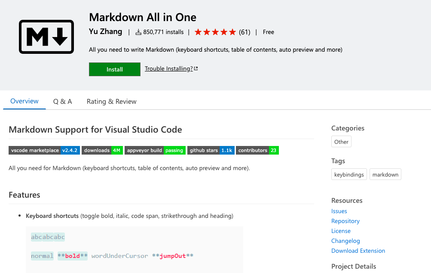Screen dimensions: 431x273
Task: Open the Trouble Installing? link
Action: (x=169, y=68)
